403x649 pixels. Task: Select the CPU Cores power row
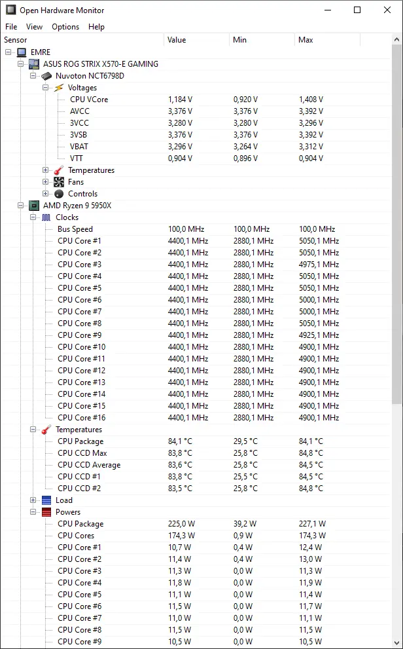pos(196,536)
